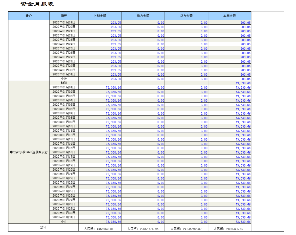Click 上期余额 203.05 in the 203.05 section's 2020年01月21日 row
The height and width of the screenshot is (235, 296).
(x=116, y=31)
